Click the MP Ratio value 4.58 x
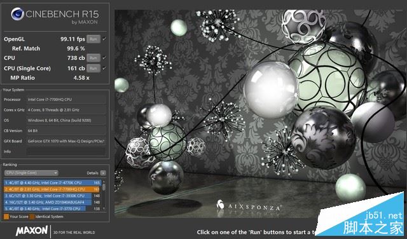Screen dimensions: 407x239 (x=81, y=78)
